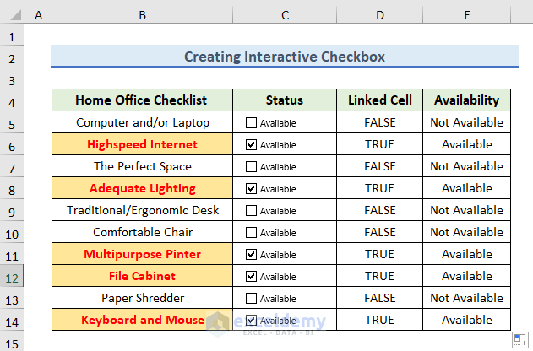
Task: Disable the File Cabinet checkbox
Action: [251, 276]
